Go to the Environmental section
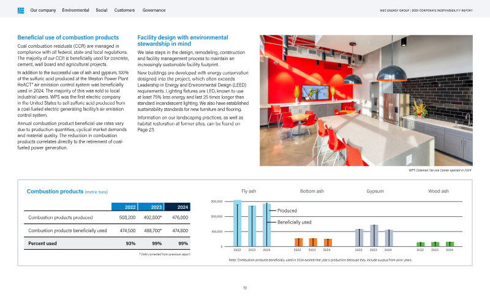The image size is (490, 297). click(x=75, y=10)
